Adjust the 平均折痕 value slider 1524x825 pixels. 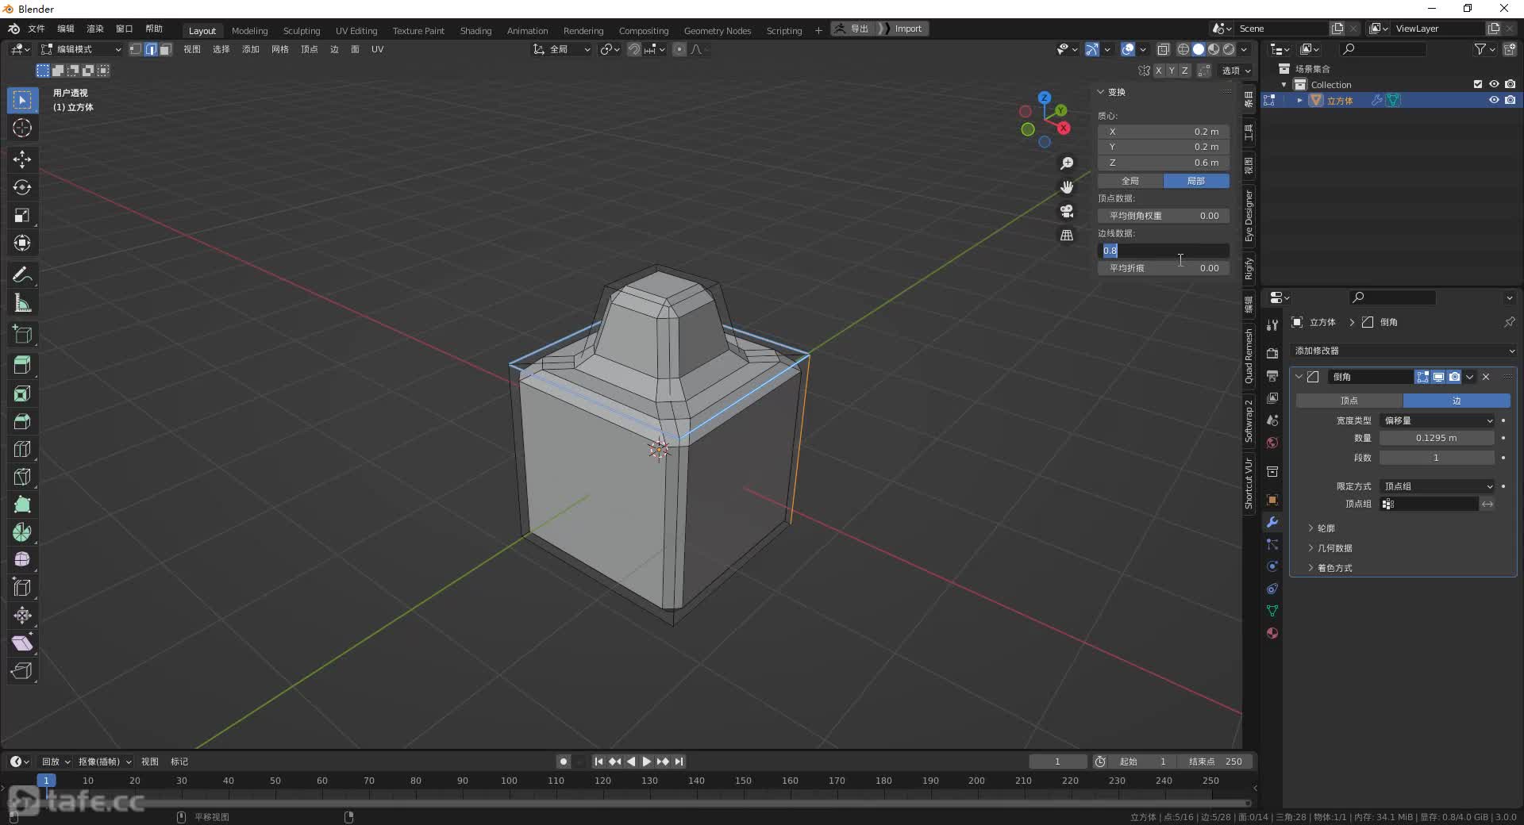coord(1164,268)
